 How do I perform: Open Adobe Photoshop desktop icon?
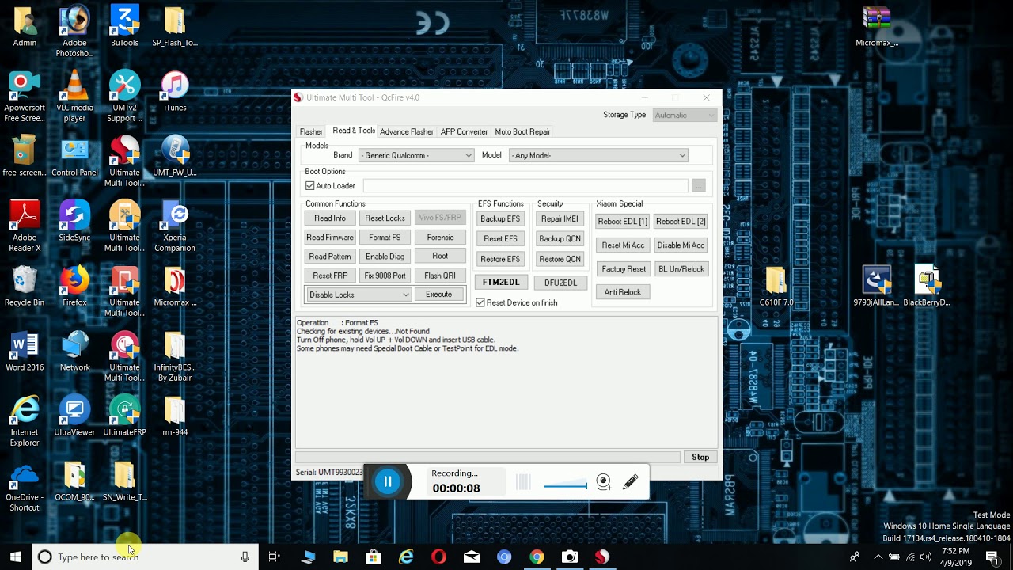[74, 32]
